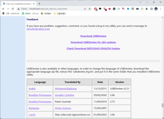Open the Chrome profile avatar
Viewport: 164px width, 119px height.
coord(156,9)
